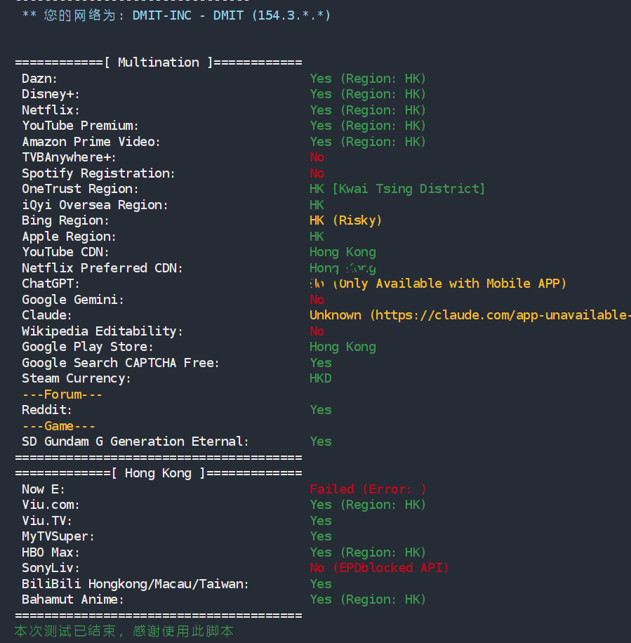Image resolution: width=631 pixels, height=643 pixels.
Task: Click the Multination section header
Action: tap(159, 62)
